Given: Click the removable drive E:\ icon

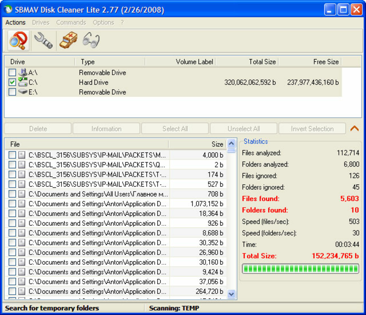Looking at the screenshot, I should [23, 92].
